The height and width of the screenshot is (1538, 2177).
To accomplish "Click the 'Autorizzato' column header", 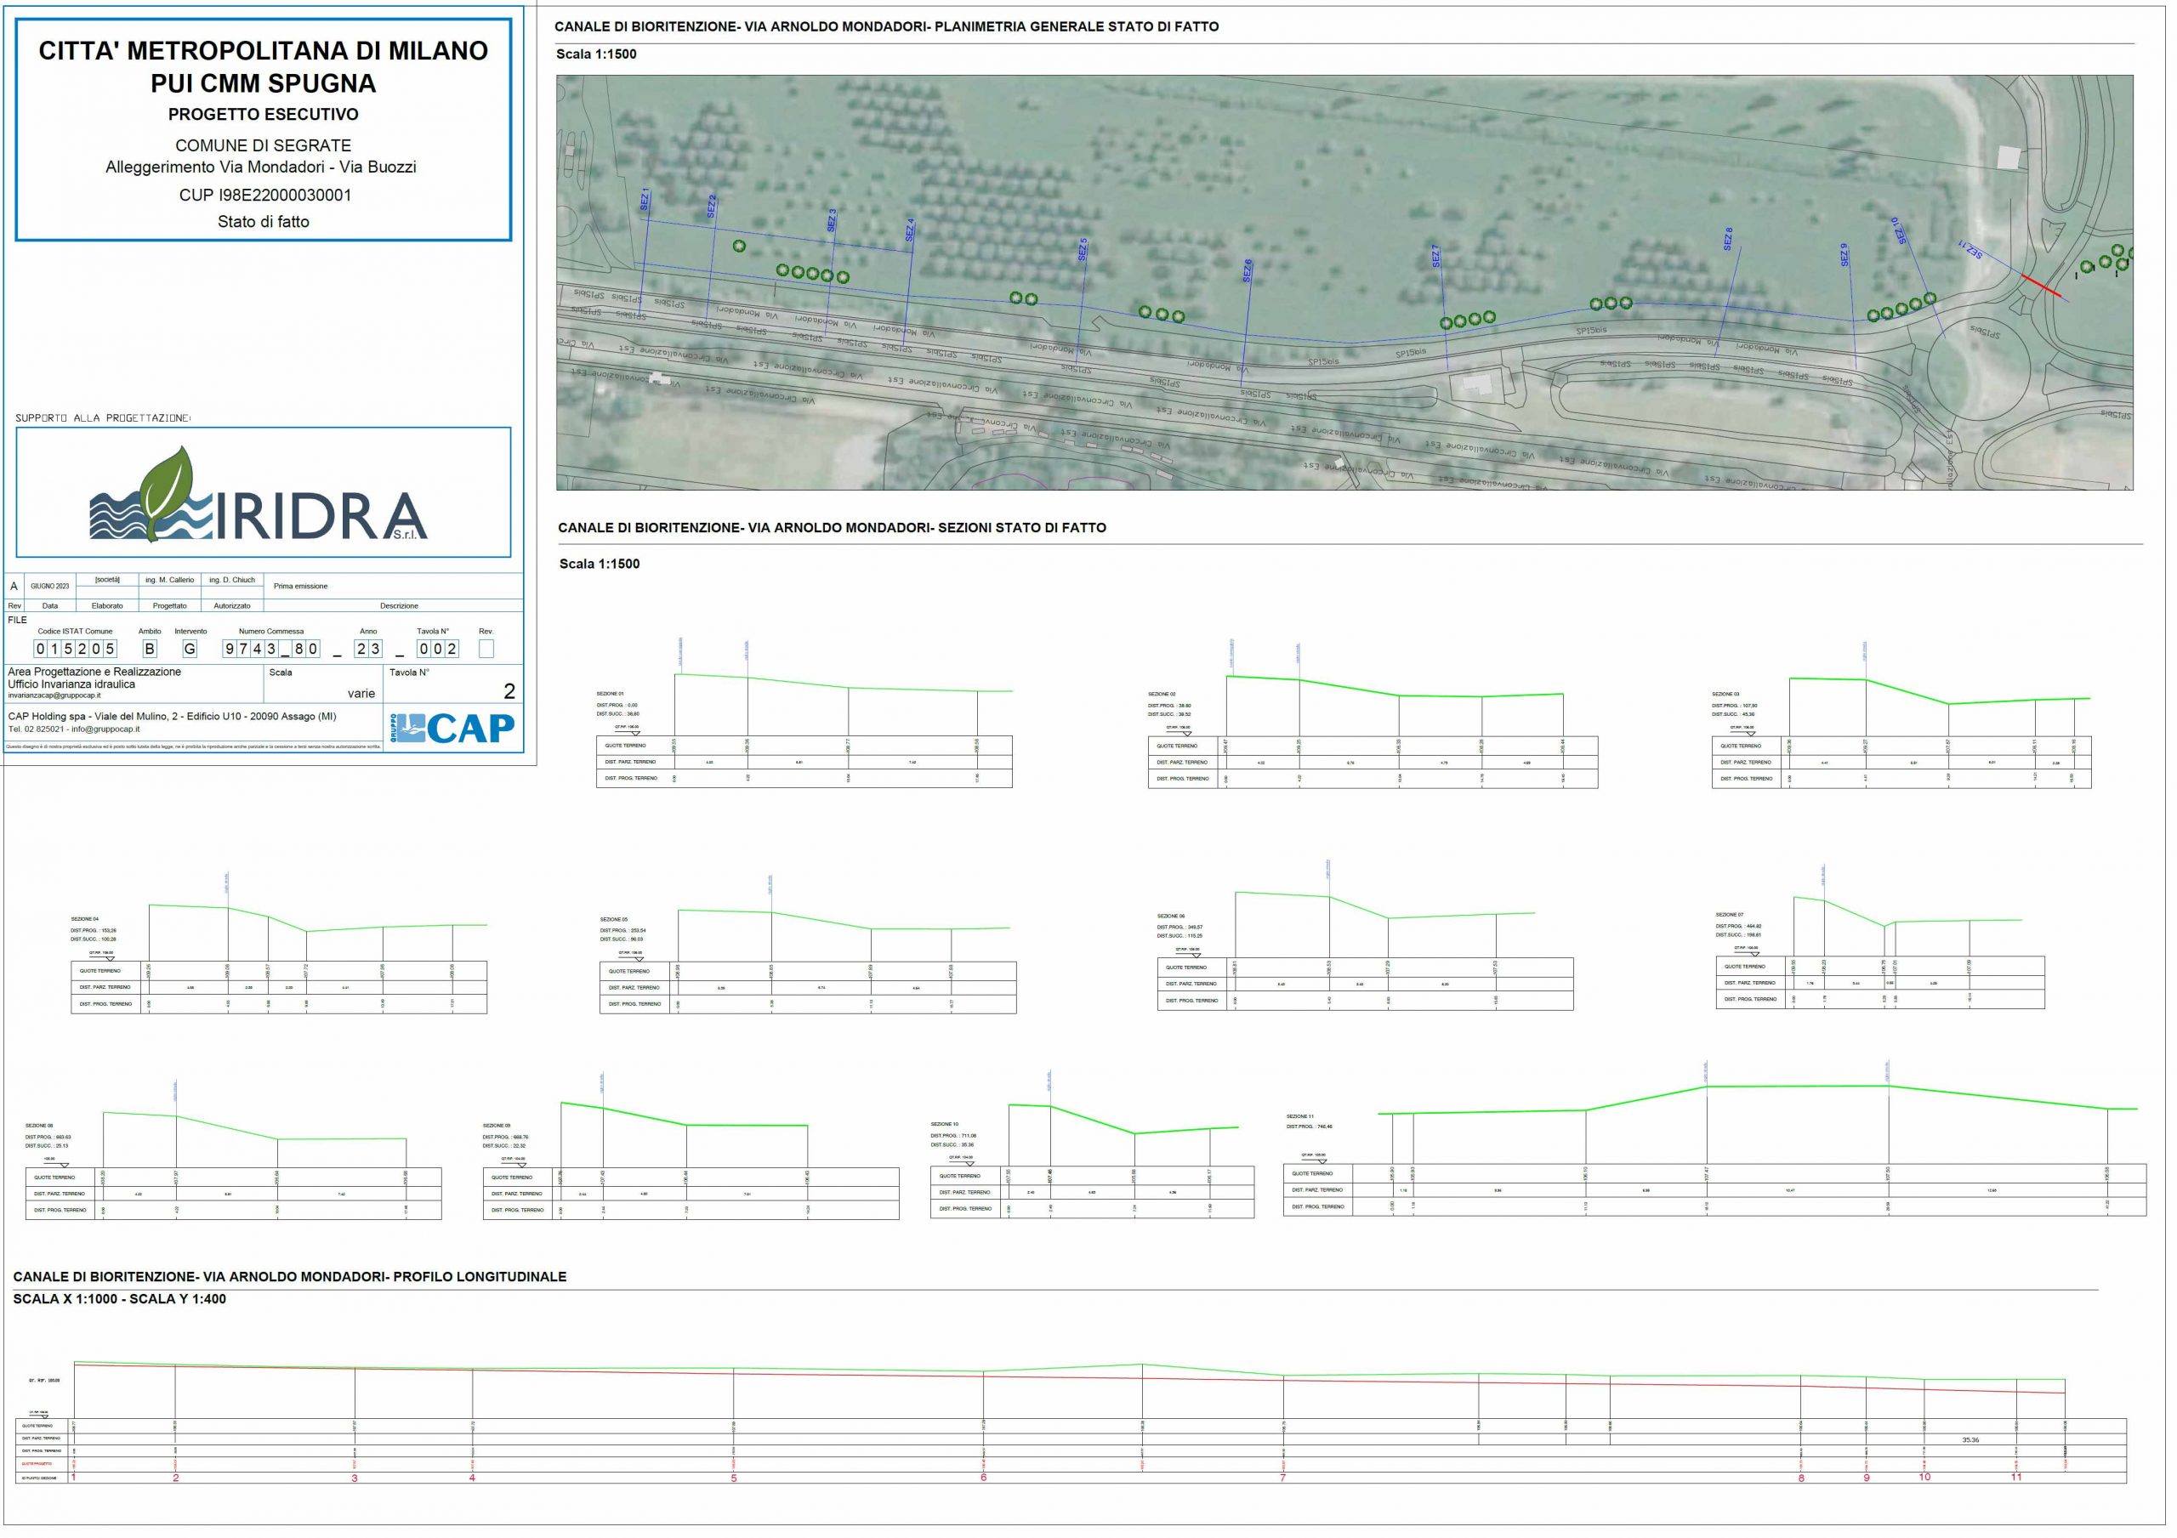I will pos(232,606).
